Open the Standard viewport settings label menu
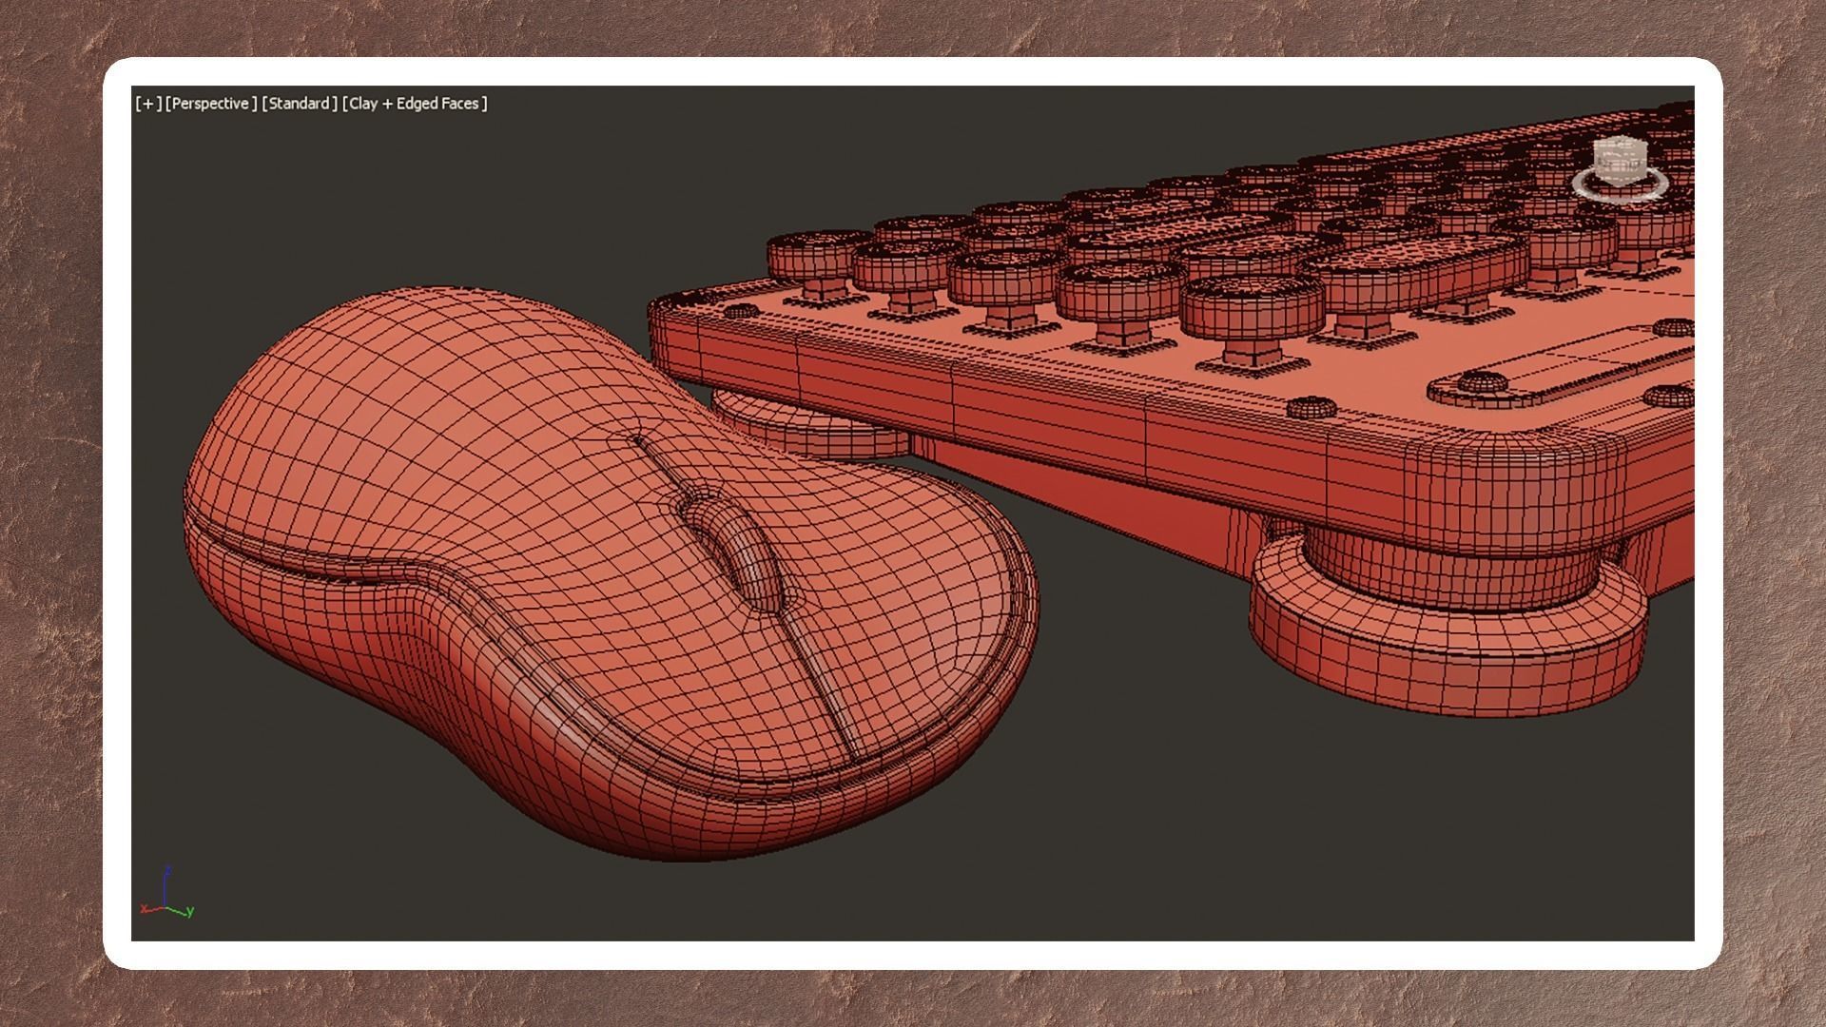Screen dimensions: 1826x1027 (x=299, y=104)
